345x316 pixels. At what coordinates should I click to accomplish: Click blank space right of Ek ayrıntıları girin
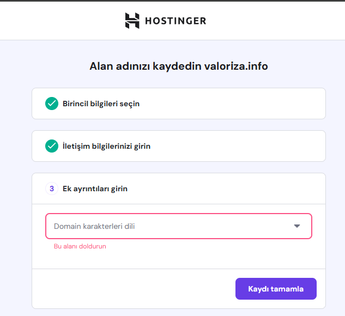[x=226, y=189]
